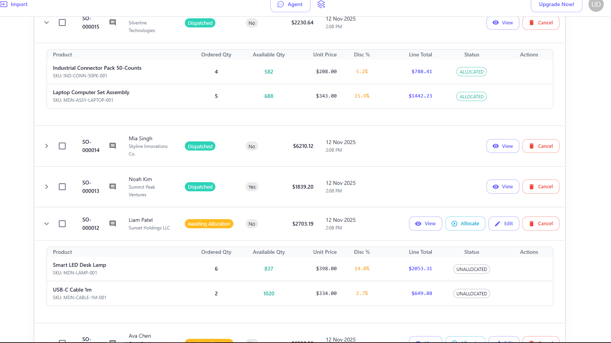
Task: Click UNALLOCATED status for USB-C Cable 1m
Action: point(472,293)
